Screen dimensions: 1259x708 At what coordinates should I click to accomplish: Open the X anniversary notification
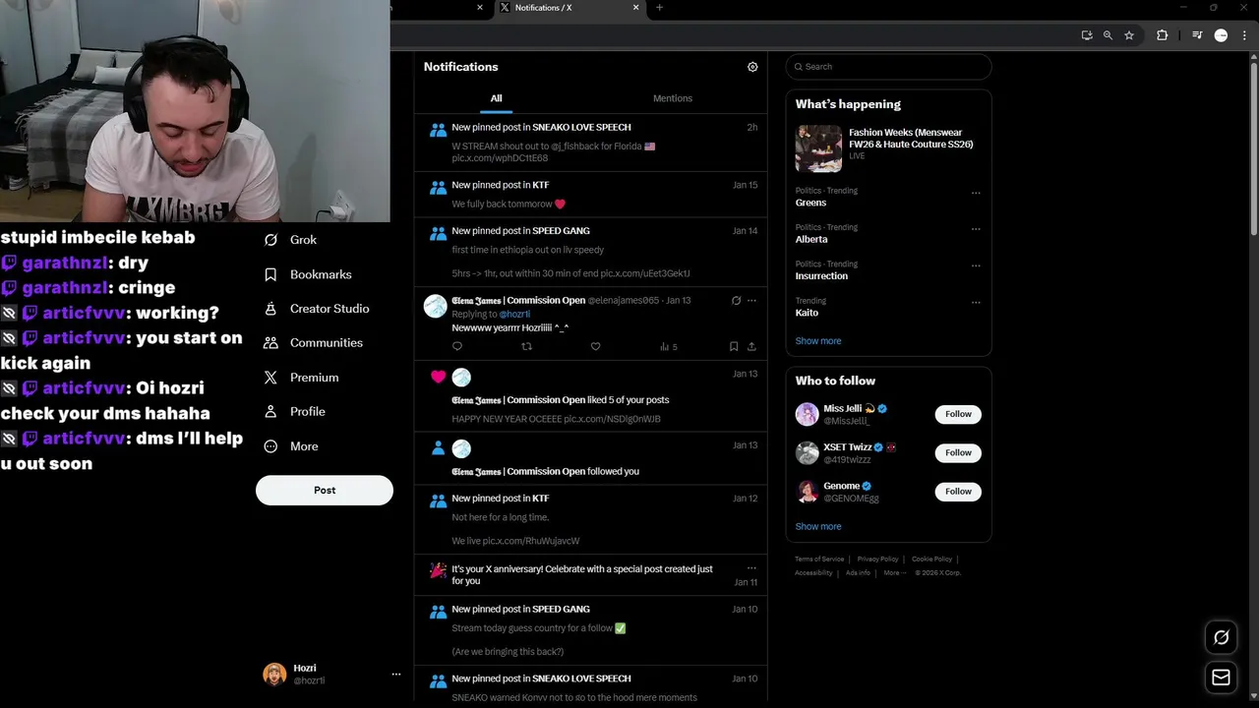[x=590, y=574]
